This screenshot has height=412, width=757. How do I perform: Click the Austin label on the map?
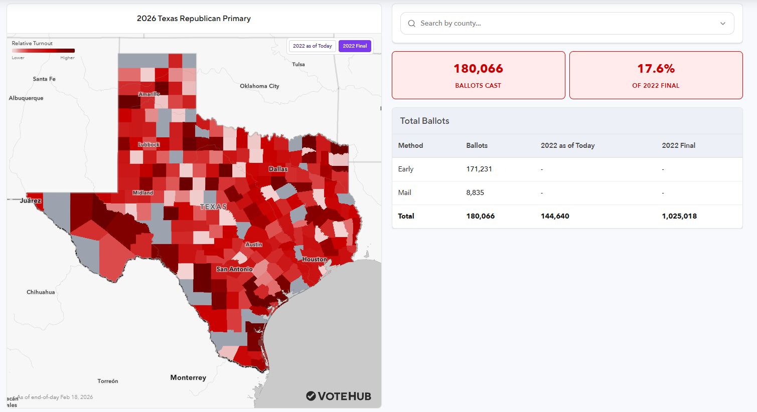254,245
